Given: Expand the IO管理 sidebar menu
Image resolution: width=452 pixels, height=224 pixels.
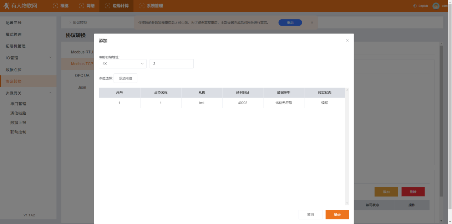Looking at the screenshot, I should [x=28, y=58].
